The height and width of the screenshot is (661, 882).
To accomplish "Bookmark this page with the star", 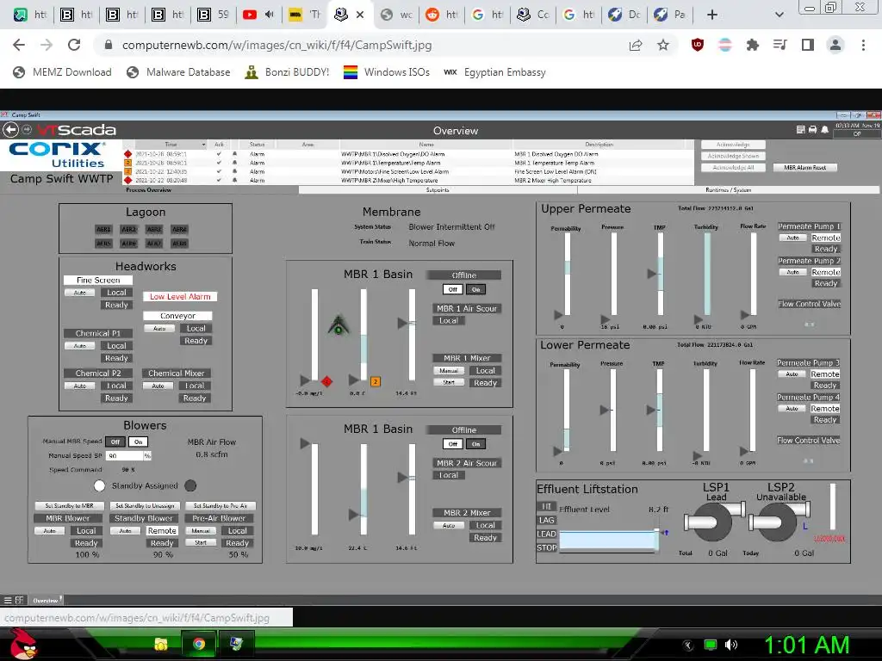I will tap(663, 45).
